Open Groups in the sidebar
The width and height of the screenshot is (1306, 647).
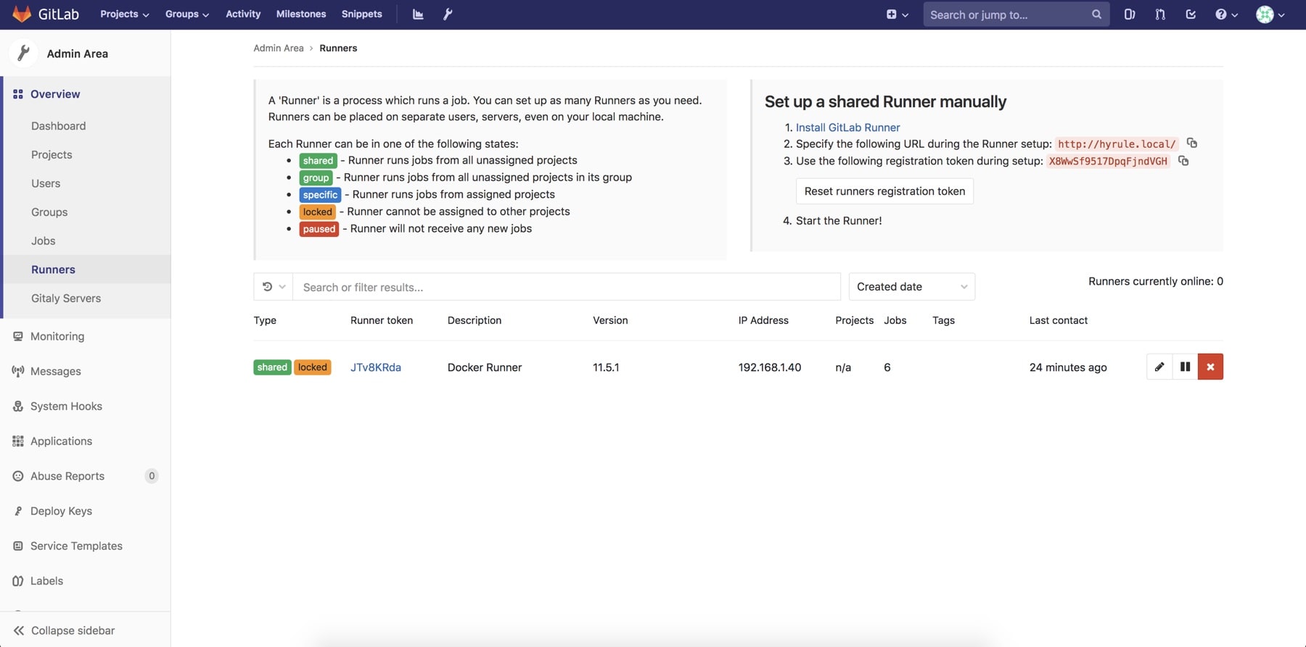click(x=49, y=212)
